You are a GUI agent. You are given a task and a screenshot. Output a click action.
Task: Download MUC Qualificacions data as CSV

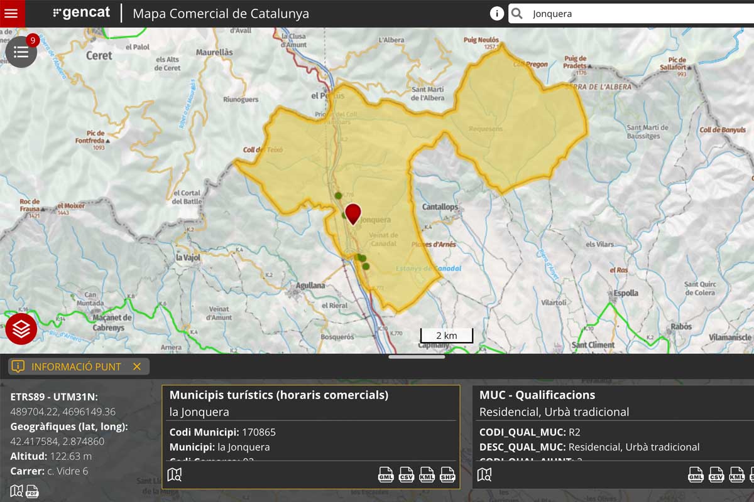tap(716, 474)
